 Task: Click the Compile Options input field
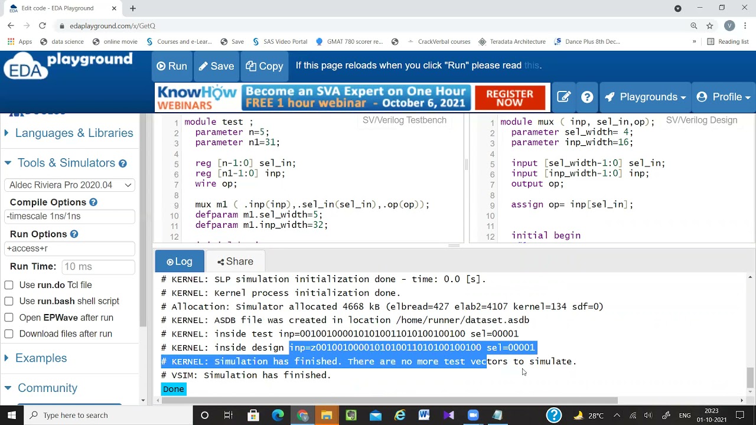[70, 216]
